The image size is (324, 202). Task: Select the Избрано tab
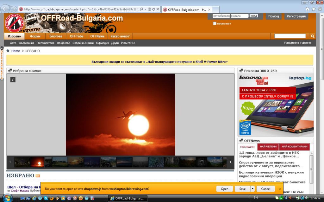tap(14, 36)
